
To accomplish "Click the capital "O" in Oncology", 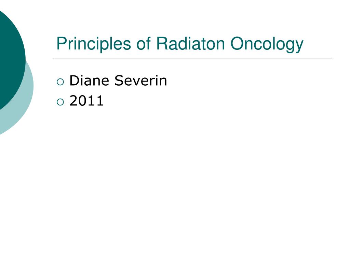I will coord(237,43).
